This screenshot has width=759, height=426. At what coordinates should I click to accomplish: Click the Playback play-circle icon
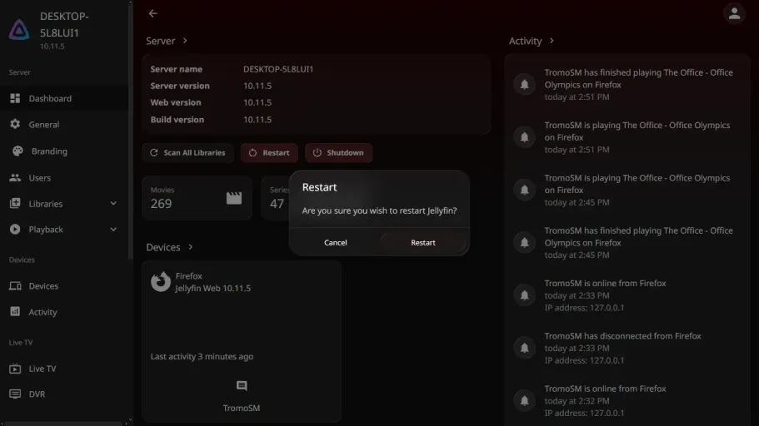[x=15, y=229]
